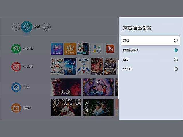Select the settings gear icon

coord(27,27)
